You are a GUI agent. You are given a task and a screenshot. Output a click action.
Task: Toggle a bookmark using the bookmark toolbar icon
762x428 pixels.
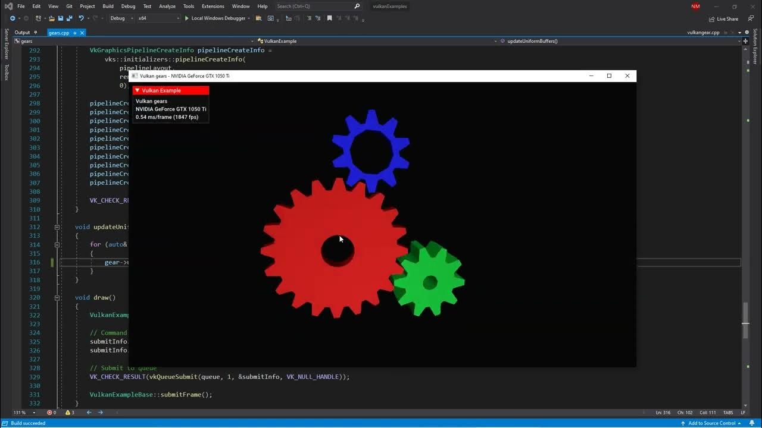click(x=330, y=18)
